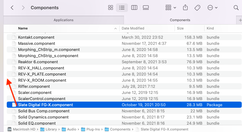This screenshot has width=242, height=132.
Task: Click the Riffer.component file icon
Action: (x=13, y=86)
